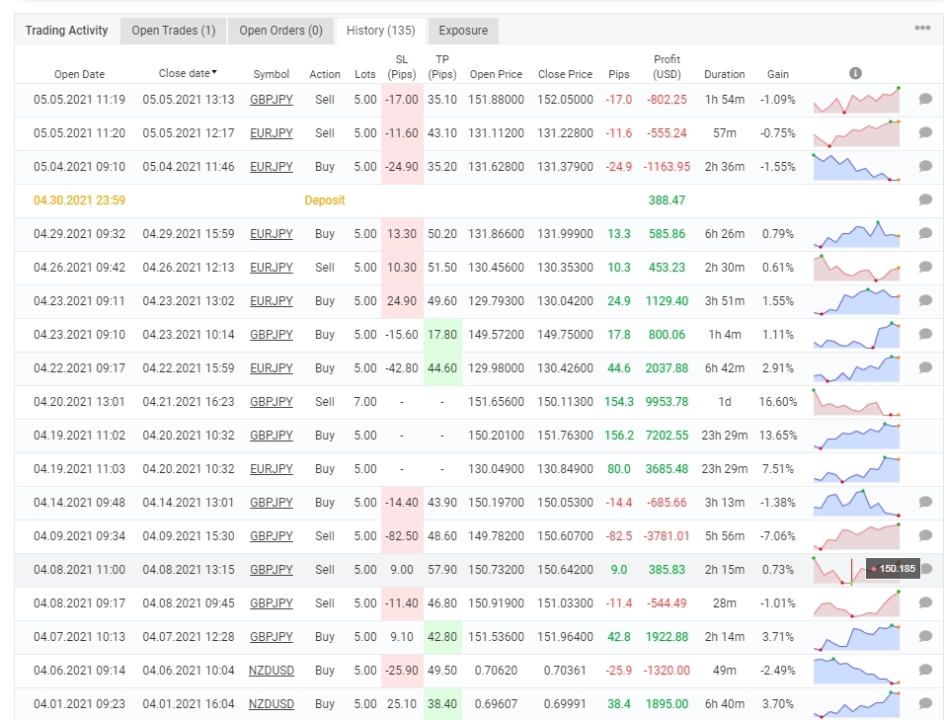Viewport: 944px width, 720px height.
Task: Select the History (135) tab
Action: (380, 31)
